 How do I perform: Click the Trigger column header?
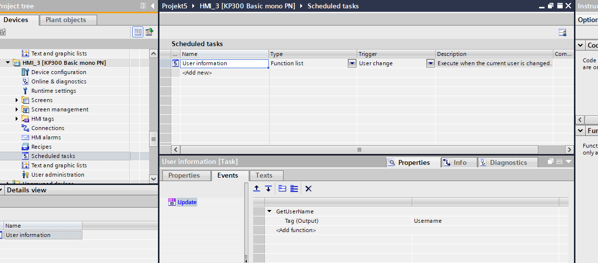tap(396, 54)
